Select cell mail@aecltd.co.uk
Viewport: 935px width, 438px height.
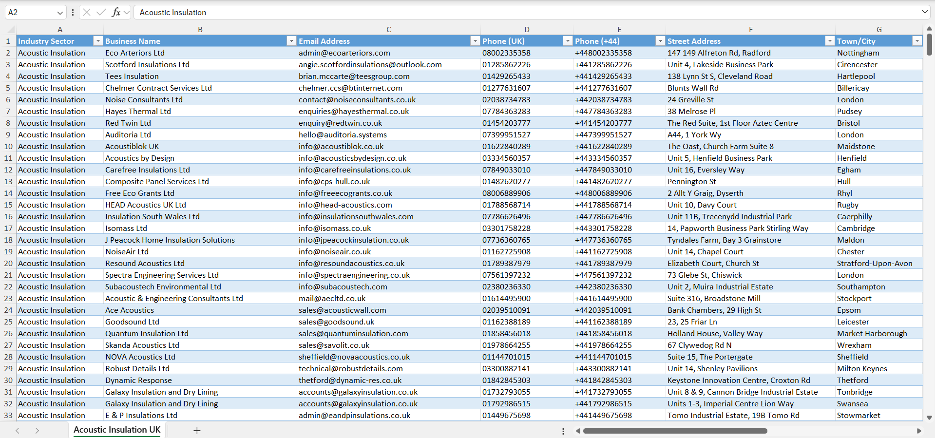(389, 298)
